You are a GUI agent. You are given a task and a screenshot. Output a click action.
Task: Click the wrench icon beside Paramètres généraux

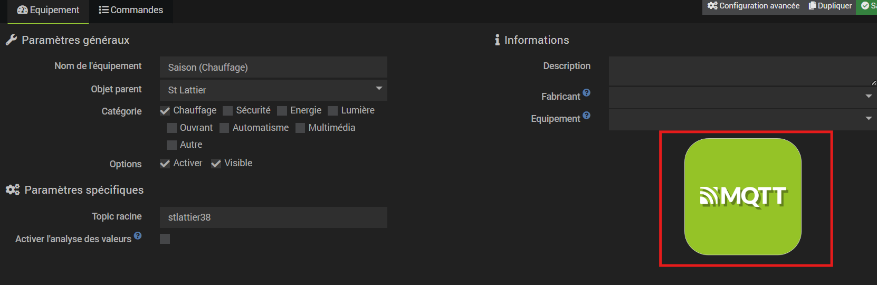[12, 40]
